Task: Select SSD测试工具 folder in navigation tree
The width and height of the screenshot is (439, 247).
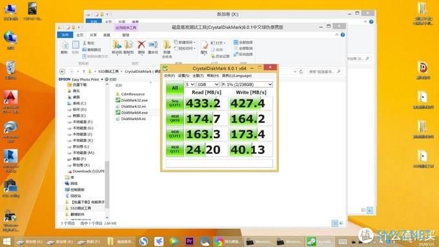Action: point(78,208)
